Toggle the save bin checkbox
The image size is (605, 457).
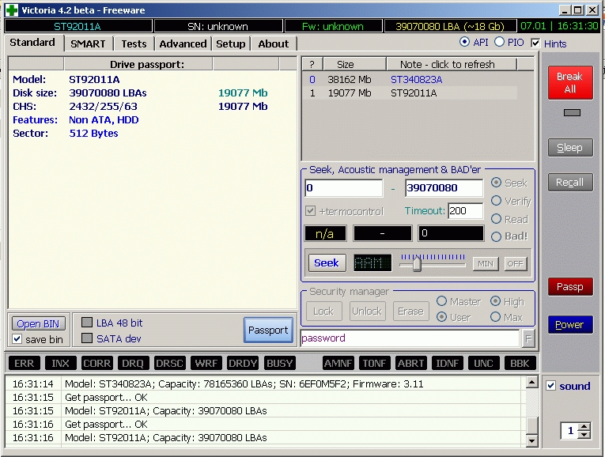click(x=17, y=339)
